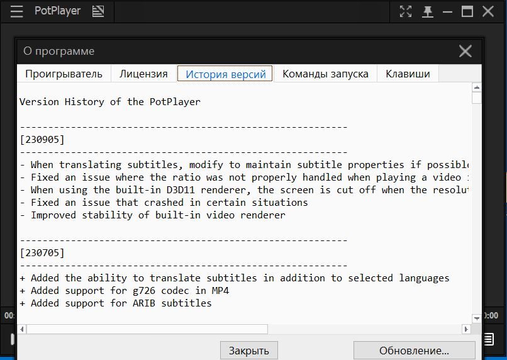Pin PotPlayer window always on top
The width and height of the screenshot is (507, 360).
click(x=428, y=12)
